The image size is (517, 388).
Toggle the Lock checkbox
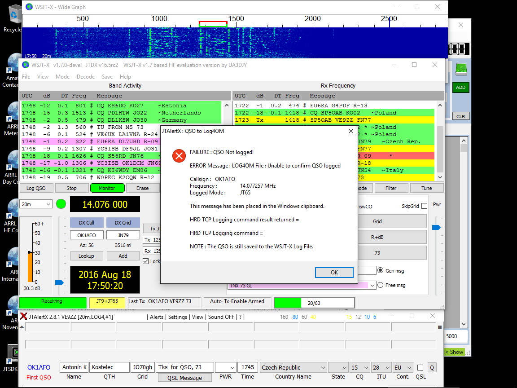point(146,261)
